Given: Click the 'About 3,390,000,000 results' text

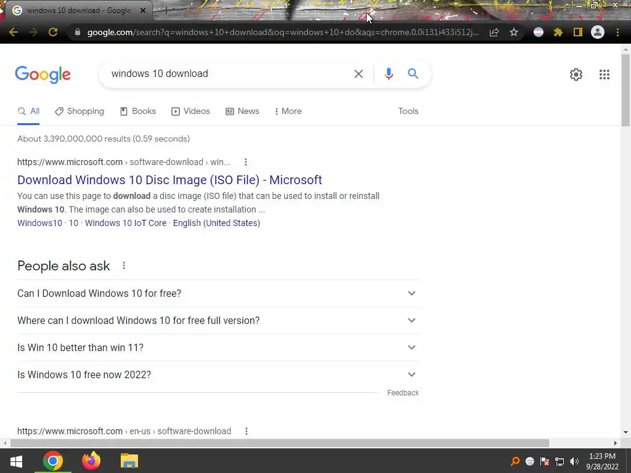Looking at the screenshot, I should (104, 139).
